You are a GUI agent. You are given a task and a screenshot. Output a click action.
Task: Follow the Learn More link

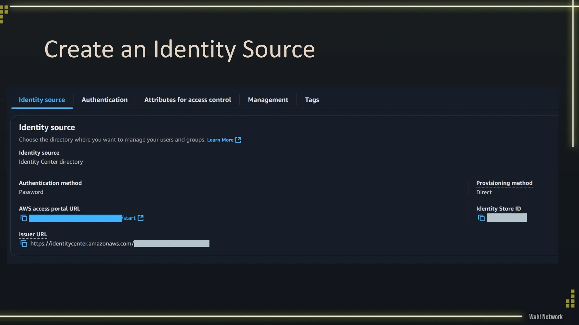pos(220,140)
